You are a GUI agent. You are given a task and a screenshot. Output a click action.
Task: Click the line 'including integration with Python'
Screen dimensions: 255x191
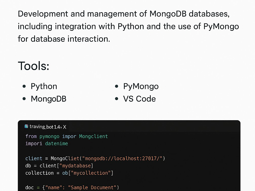[128, 26]
